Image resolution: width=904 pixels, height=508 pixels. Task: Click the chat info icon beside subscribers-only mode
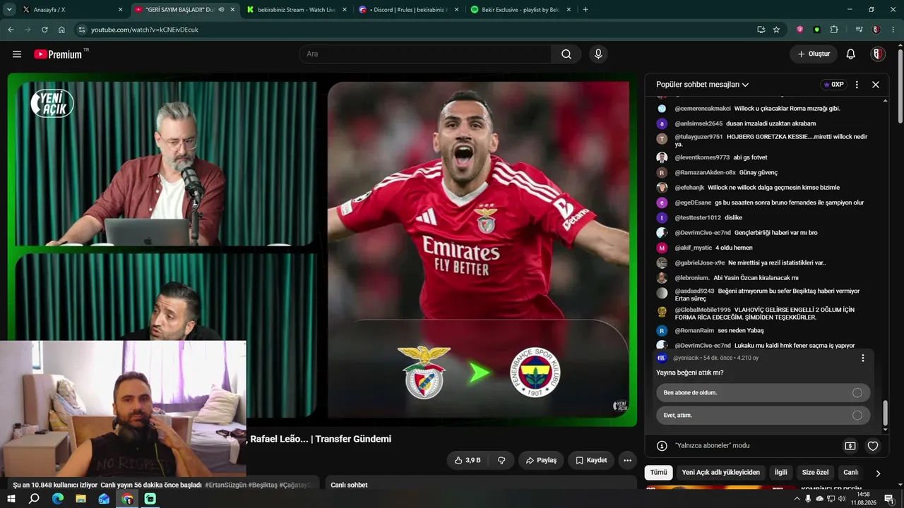[662, 446]
